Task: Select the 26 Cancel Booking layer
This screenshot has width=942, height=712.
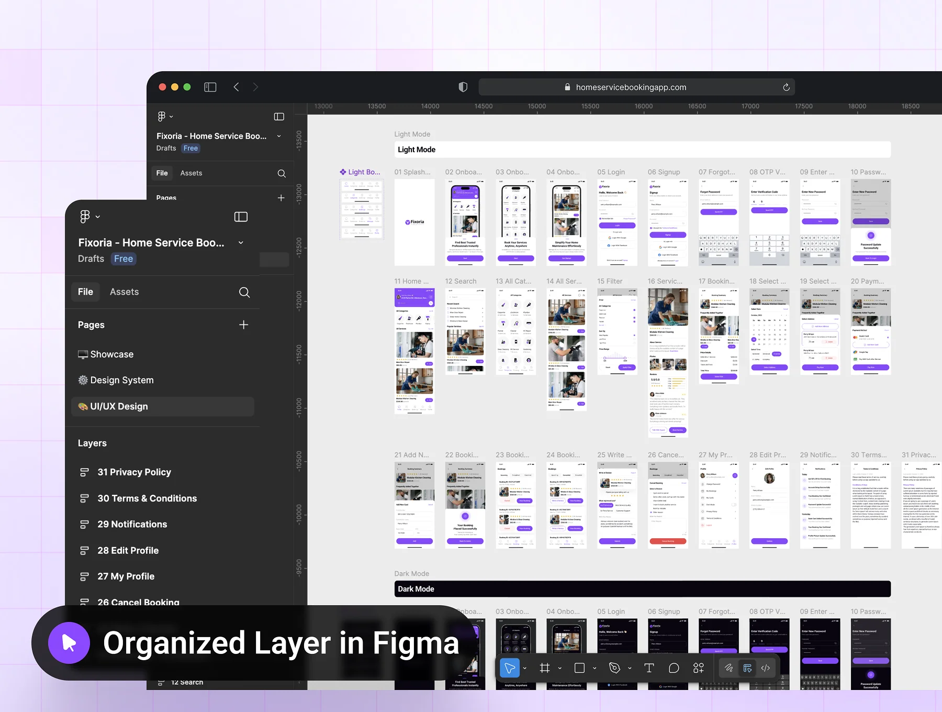Action: coord(138,602)
